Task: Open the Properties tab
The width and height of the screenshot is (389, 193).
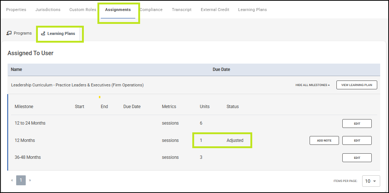Action: pos(16,10)
